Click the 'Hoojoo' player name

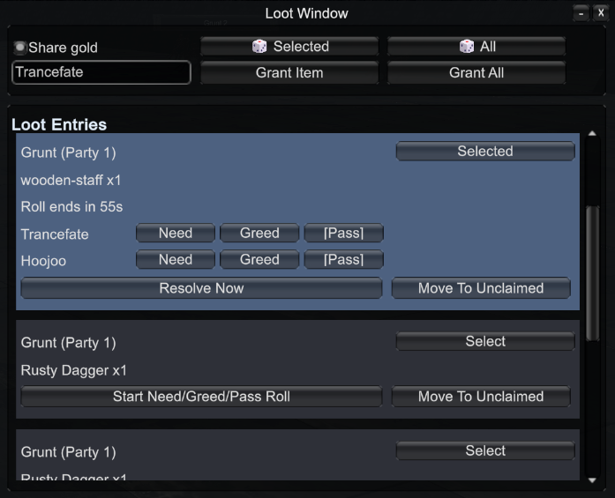pos(43,261)
